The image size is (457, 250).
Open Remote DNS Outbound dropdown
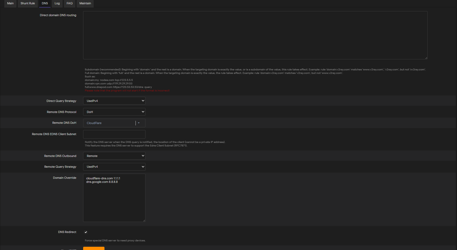click(114, 156)
